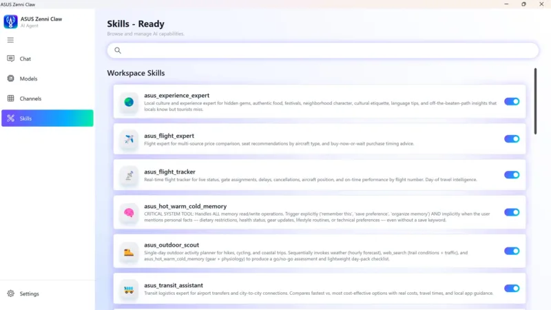This screenshot has width=551, height=310.
Task: Click the airplane icon for asus_flight_expert
Action: tap(129, 139)
